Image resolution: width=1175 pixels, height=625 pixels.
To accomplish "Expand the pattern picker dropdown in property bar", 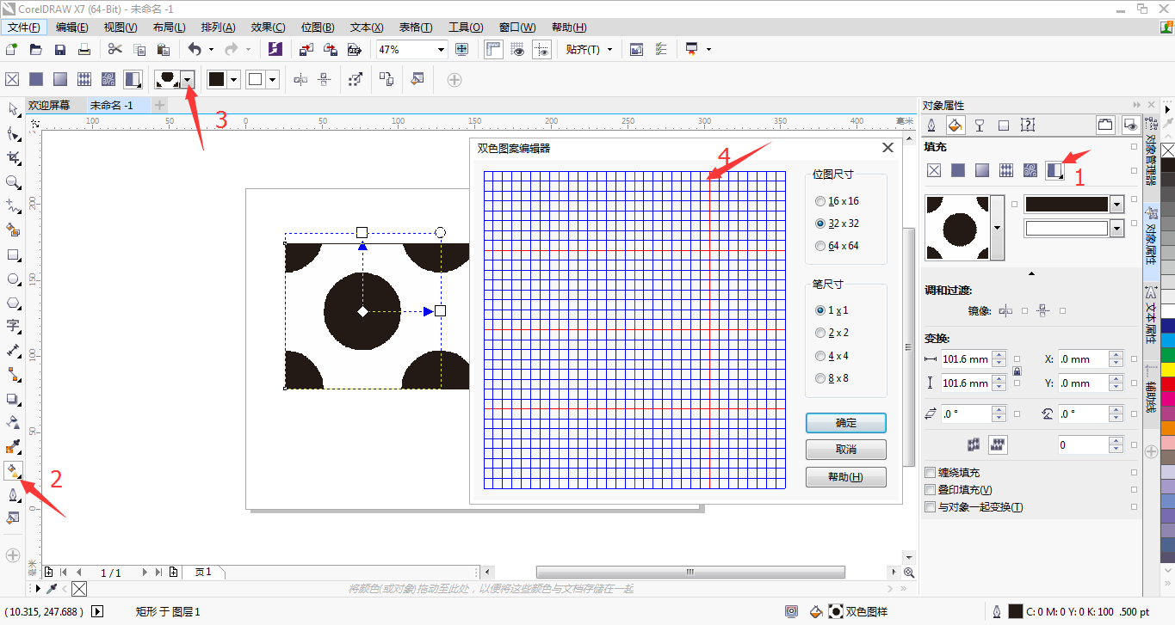I will coord(188,80).
